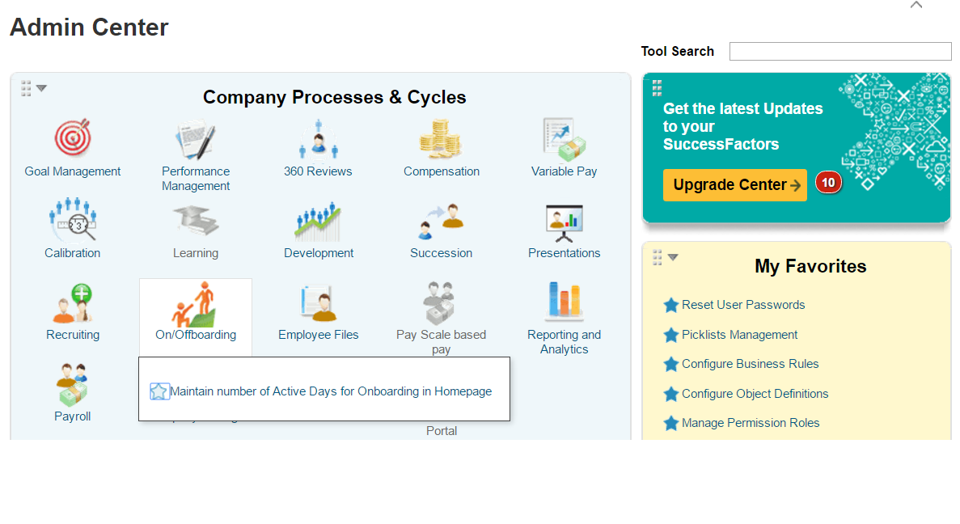
Task: Toggle favorite star beside Picklists Management
Action: (x=671, y=335)
